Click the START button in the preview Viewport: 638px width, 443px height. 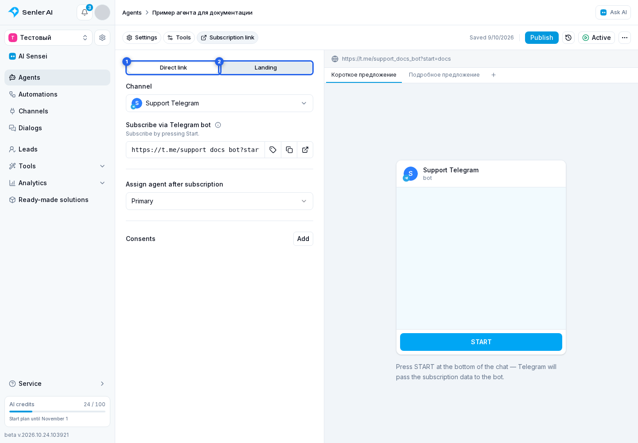481,342
